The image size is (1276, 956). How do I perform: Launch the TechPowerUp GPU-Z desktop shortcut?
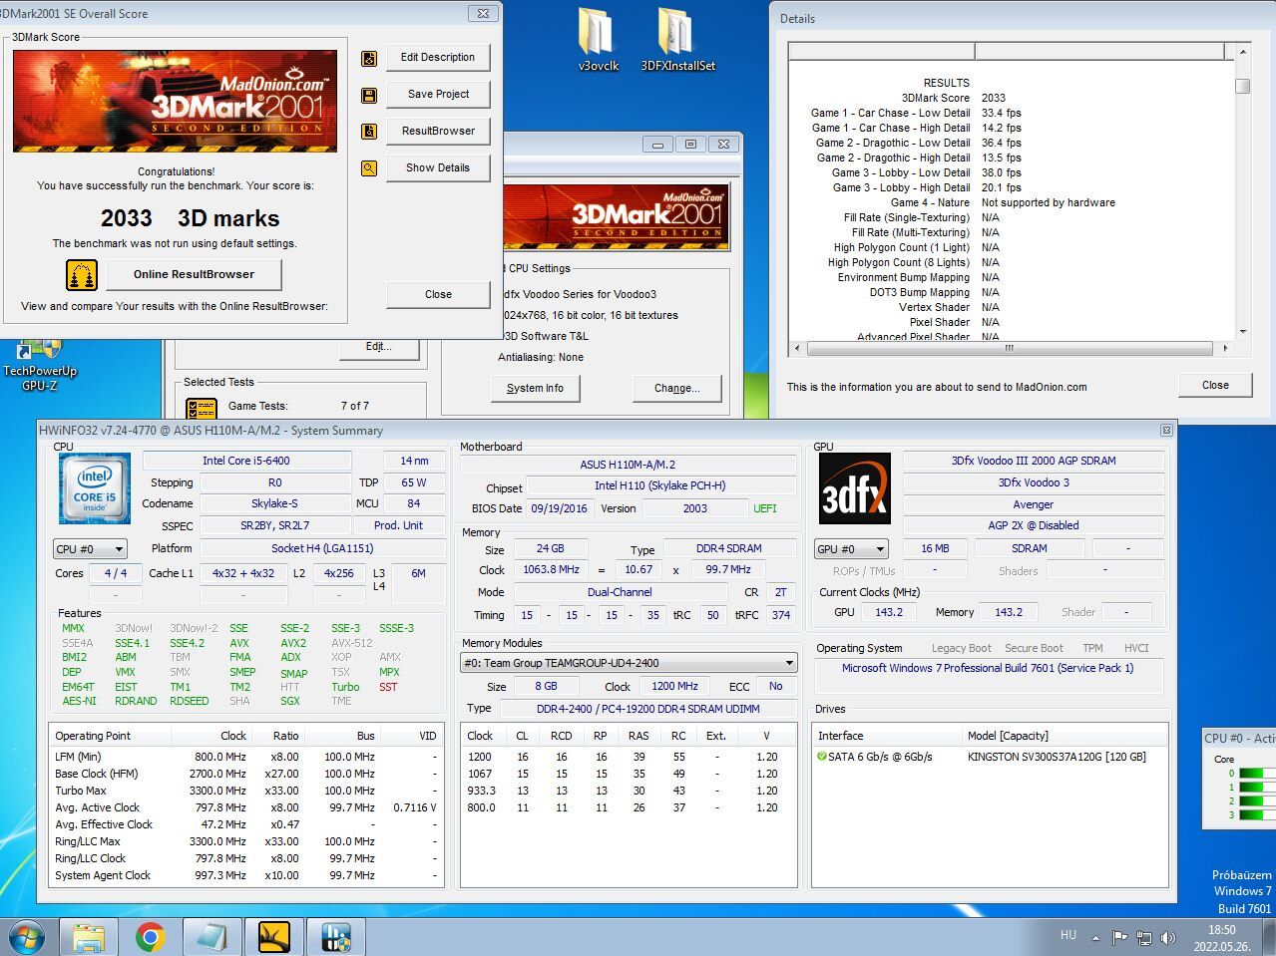click(40, 364)
